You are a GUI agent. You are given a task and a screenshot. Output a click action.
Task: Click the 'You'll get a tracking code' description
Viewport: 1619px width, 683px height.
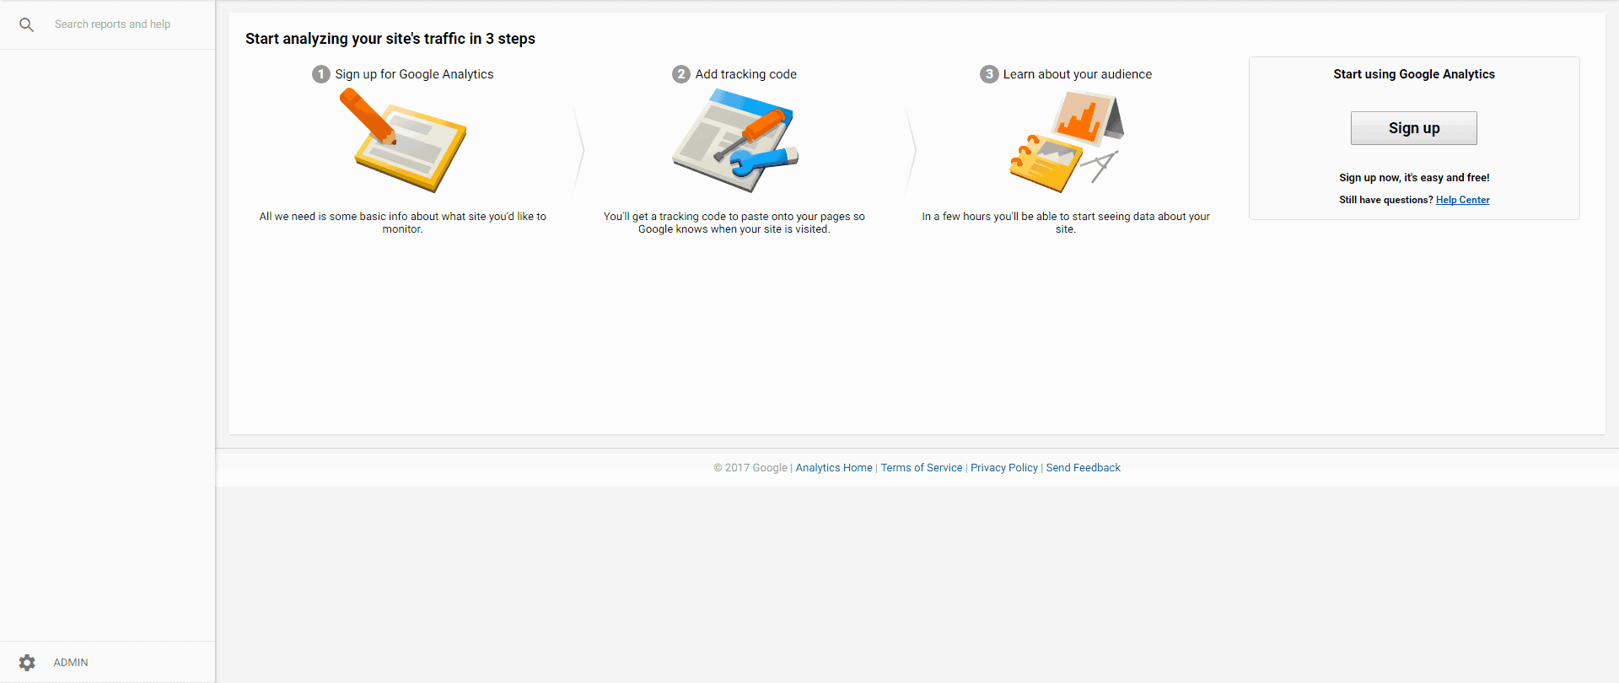[x=734, y=223]
